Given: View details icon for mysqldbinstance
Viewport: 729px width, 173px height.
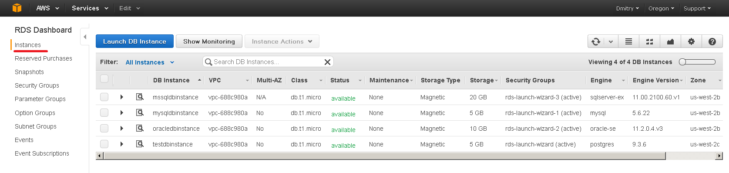Looking at the screenshot, I should coord(140,112).
